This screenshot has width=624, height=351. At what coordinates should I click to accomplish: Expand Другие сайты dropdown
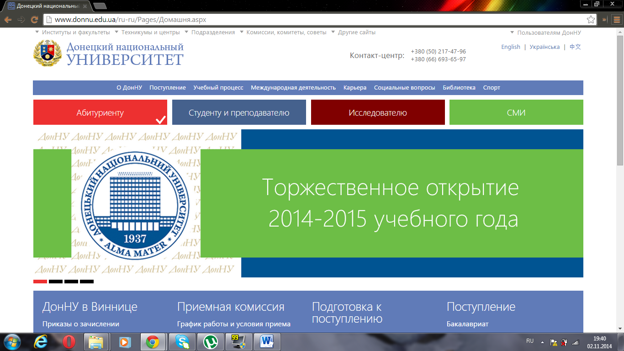coord(353,32)
